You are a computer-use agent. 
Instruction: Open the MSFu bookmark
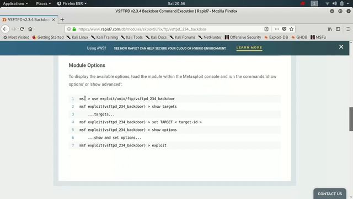coord(318,37)
